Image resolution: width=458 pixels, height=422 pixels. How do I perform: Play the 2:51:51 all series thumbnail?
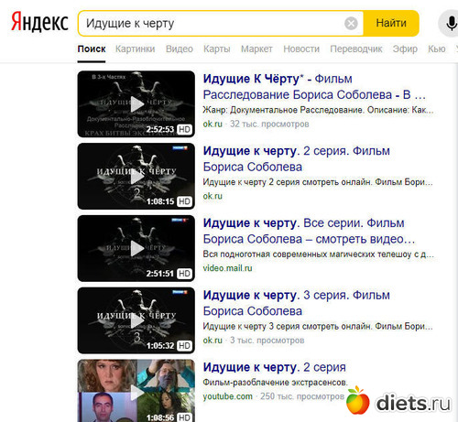[136, 248]
